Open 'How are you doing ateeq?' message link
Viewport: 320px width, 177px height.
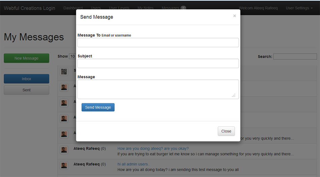click(153, 148)
